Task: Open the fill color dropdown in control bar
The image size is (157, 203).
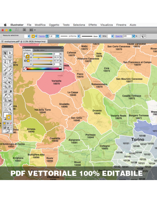Action: click(x=29, y=36)
